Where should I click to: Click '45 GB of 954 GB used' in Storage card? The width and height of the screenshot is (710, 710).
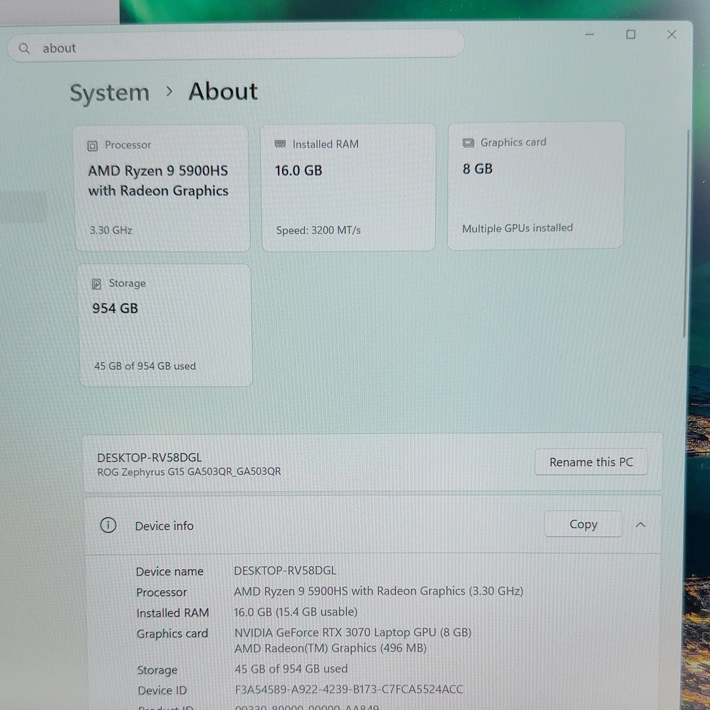click(145, 366)
